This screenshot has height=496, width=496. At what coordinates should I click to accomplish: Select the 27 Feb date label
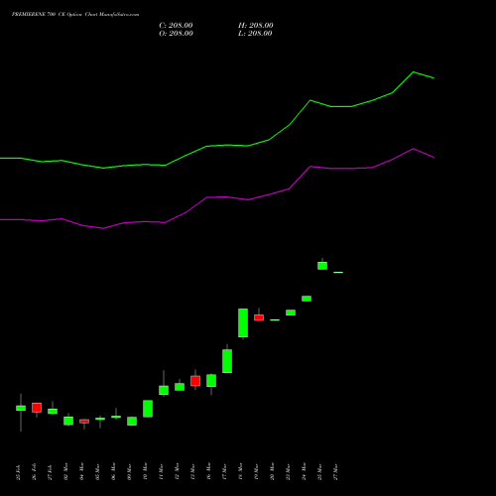(x=51, y=472)
